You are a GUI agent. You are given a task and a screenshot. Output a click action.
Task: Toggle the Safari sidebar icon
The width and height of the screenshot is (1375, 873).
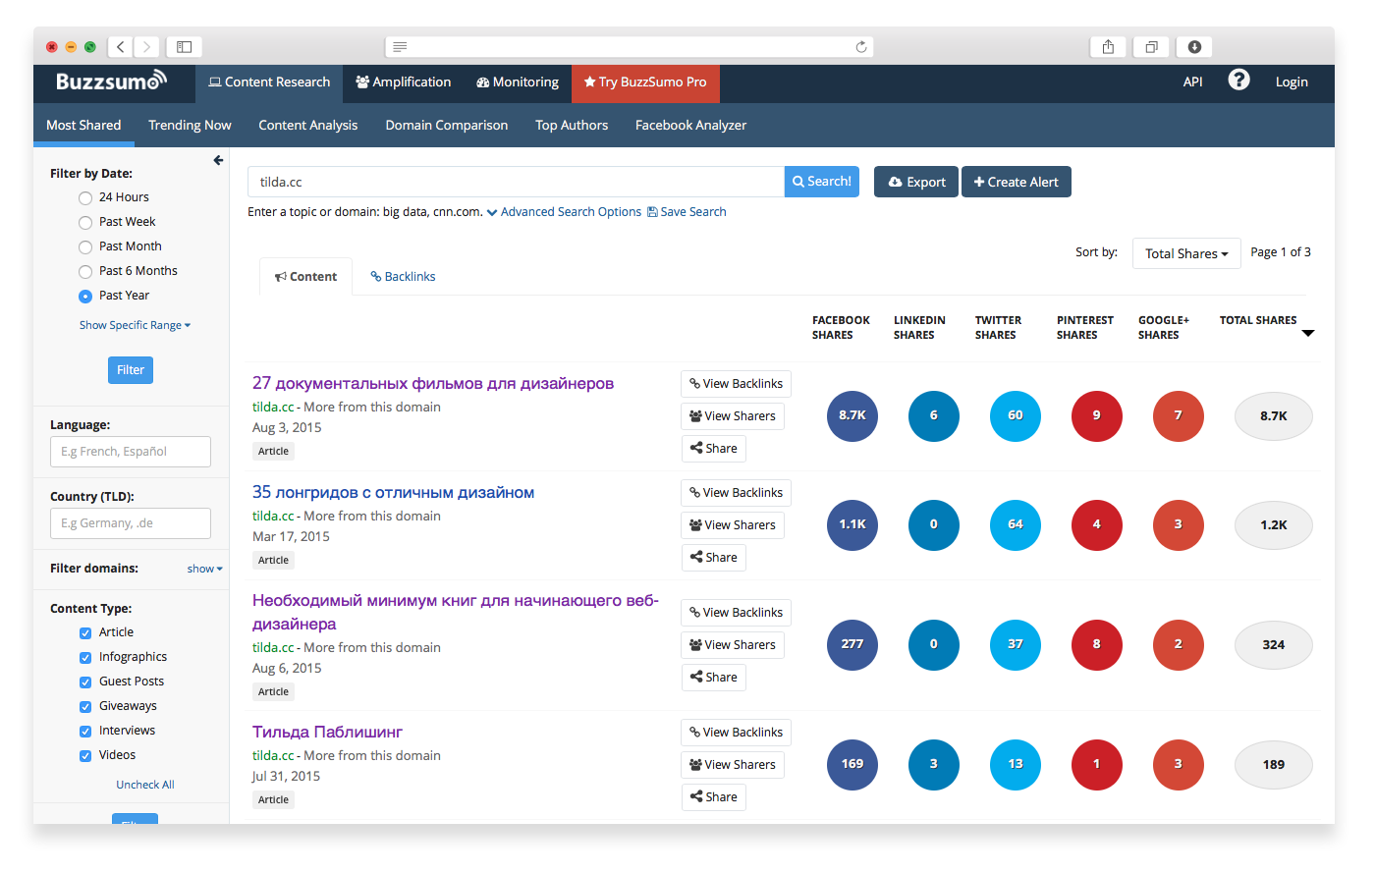click(x=184, y=47)
